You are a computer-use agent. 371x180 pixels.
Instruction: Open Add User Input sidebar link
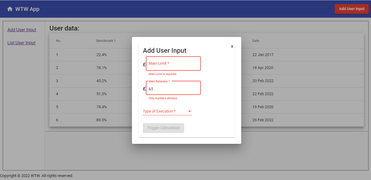pyautogui.click(x=22, y=30)
